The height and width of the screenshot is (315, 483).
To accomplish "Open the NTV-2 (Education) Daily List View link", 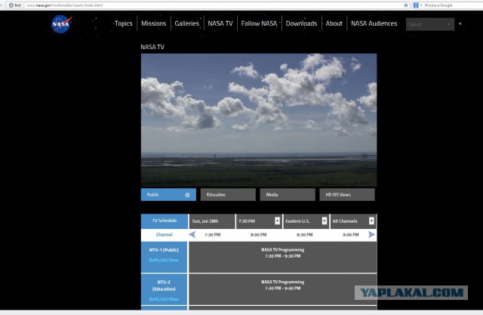I will (x=164, y=299).
